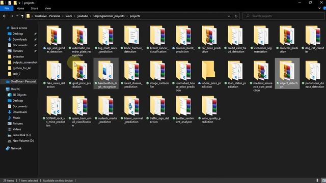Select titanic_survival_prediction folder

tap(132, 110)
